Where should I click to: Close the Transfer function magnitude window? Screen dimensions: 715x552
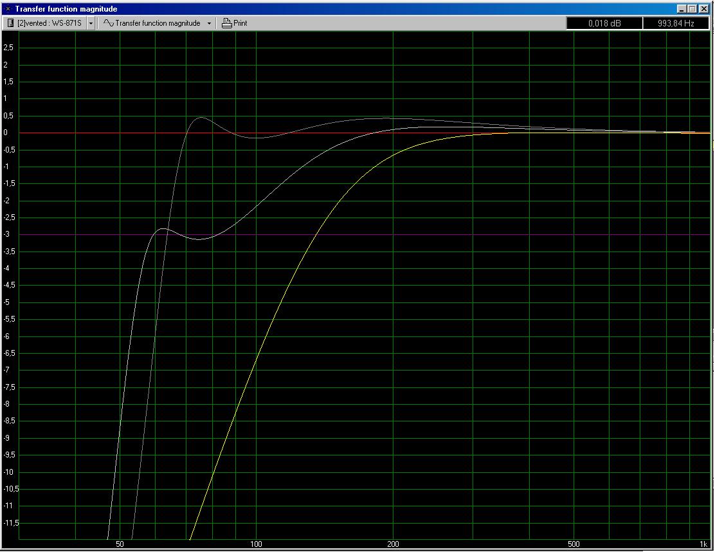point(704,9)
